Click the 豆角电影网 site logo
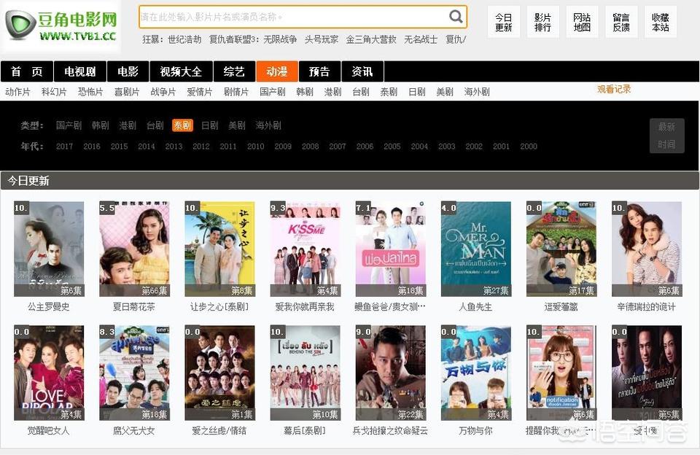Screen dimensions: 700x455 61,25
